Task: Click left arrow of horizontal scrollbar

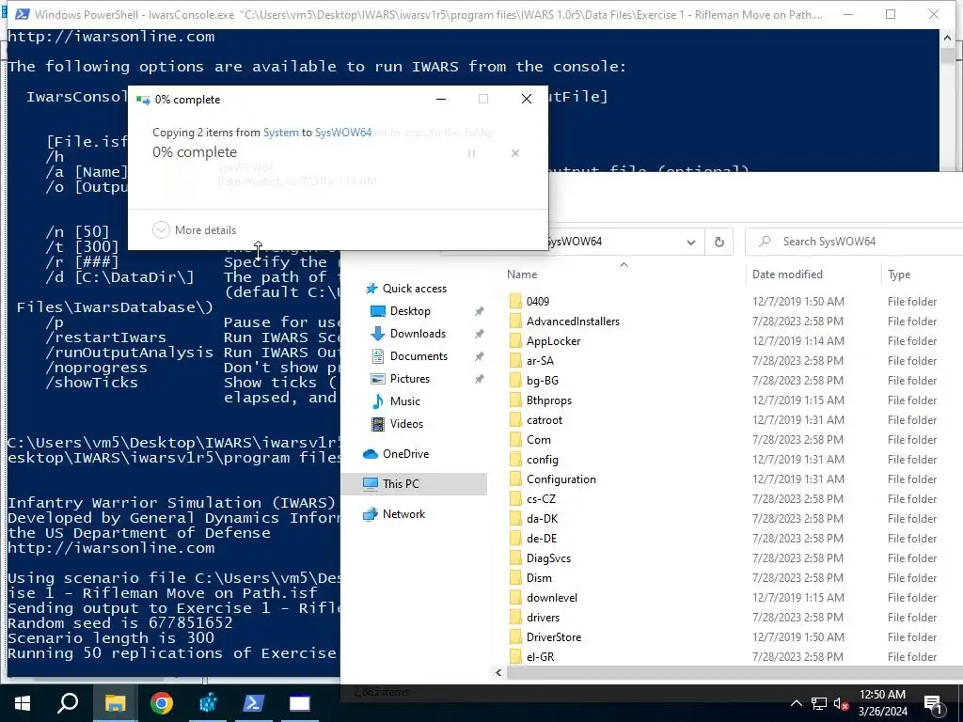Action: click(498, 673)
